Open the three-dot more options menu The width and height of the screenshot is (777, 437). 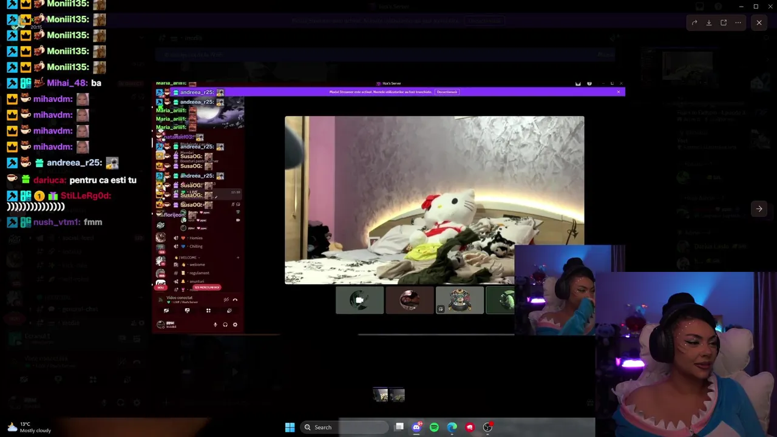738,22
